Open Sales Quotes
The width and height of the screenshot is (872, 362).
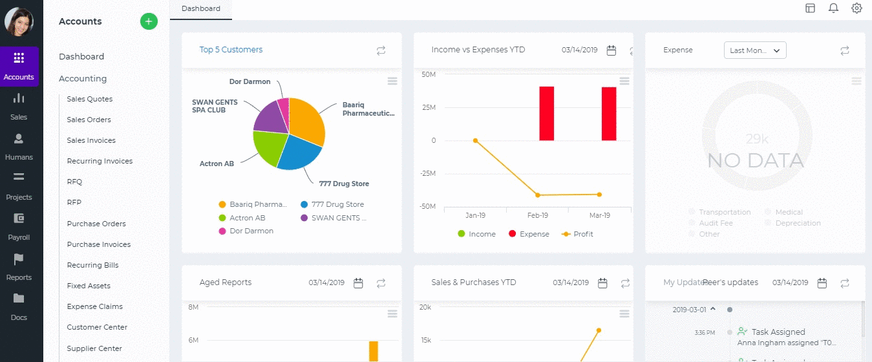(x=90, y=99)
